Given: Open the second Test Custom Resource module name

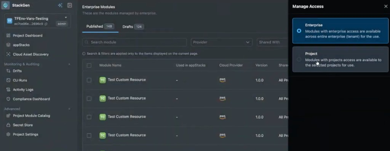Looking at the screenshot, I should point(126,98).
